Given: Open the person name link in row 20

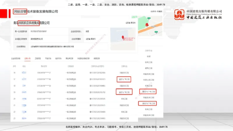Looking at the screenshot, I should click(x=24, y=99).
